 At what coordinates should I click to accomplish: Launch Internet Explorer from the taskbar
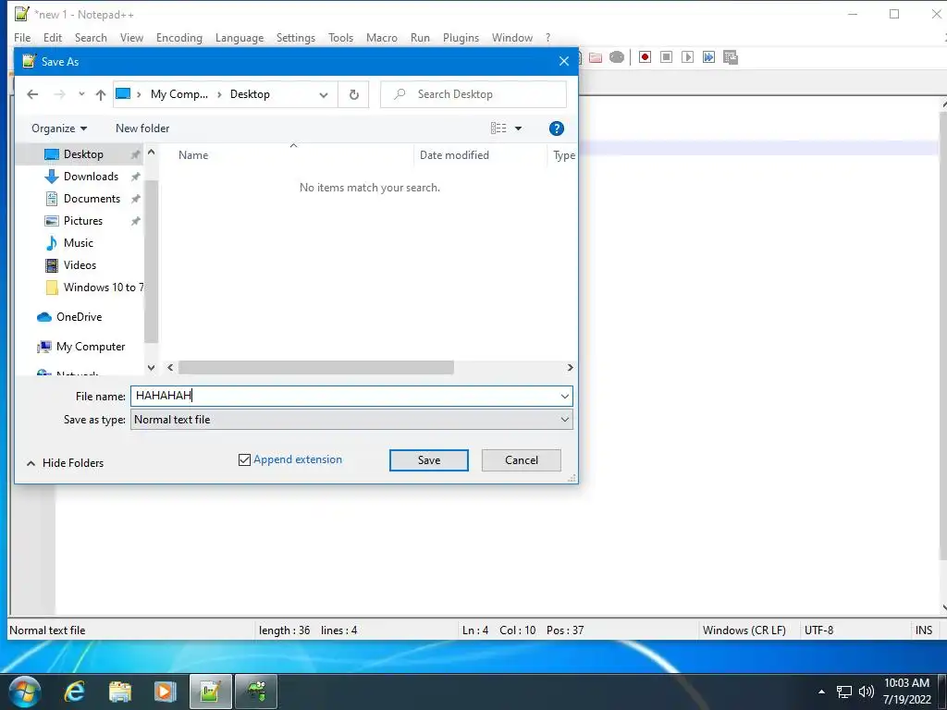tap(74, 692)
